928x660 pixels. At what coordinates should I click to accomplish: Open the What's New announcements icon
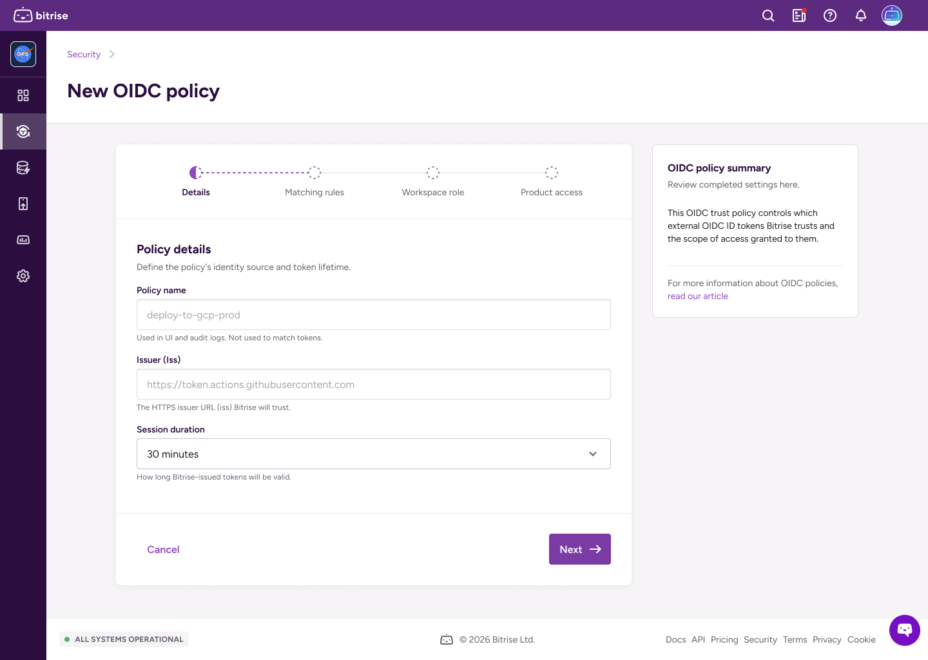tap(798, 15)
